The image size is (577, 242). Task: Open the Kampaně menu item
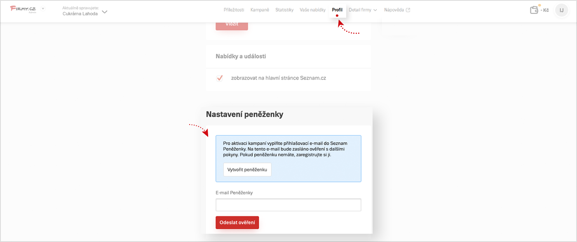pos(260,10)
